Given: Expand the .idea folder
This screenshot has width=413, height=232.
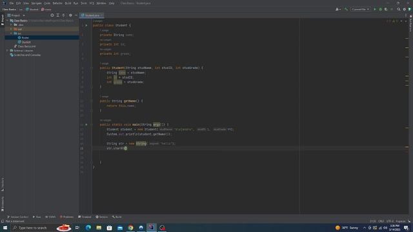Looking at the screenshot, I should (11, 24).
